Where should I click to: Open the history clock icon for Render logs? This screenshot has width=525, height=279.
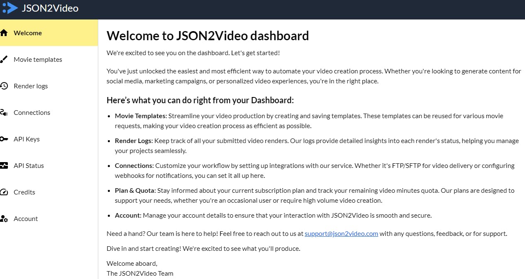point(4,86)
